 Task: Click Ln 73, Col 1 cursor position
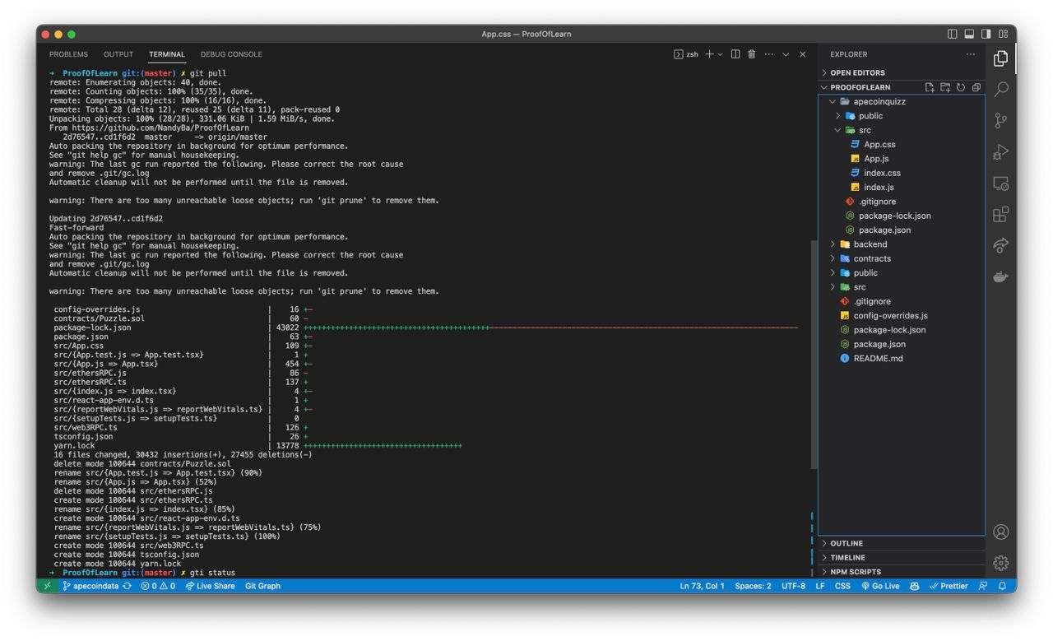click(x=702, y=586)
